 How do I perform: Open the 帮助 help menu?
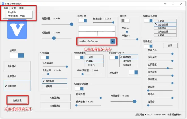coord(21,8)
